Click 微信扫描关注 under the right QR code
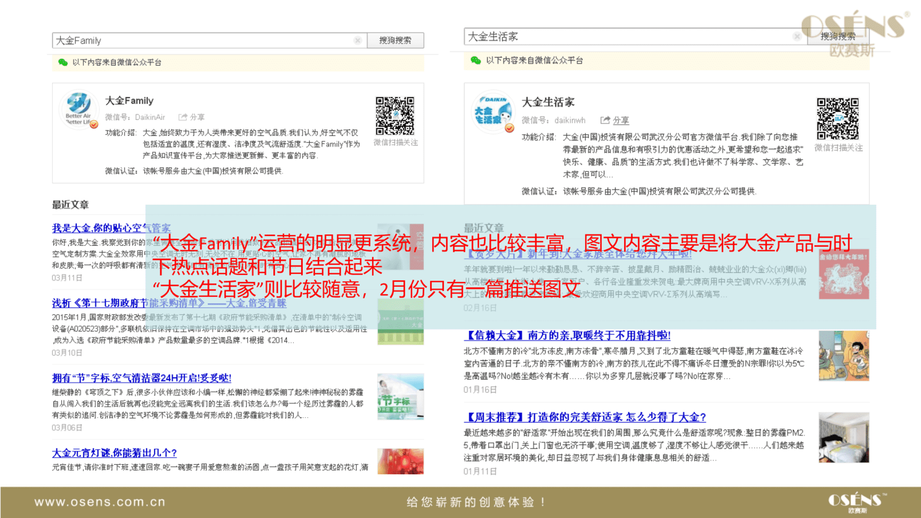 click(838, 148)
